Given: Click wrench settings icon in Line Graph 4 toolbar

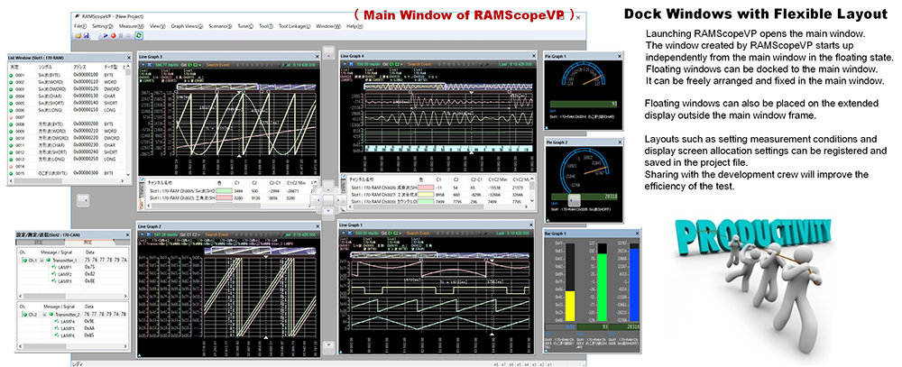Looking at the screenshot, I should (487, 64).
